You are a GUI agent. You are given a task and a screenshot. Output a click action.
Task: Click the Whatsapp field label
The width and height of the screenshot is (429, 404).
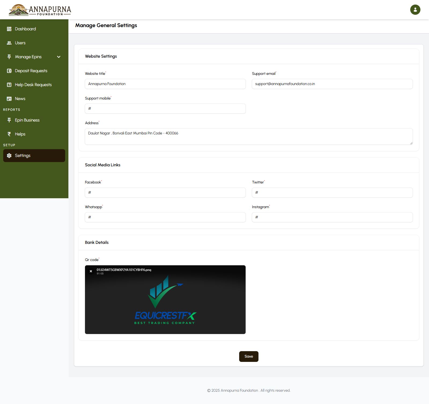94,207
